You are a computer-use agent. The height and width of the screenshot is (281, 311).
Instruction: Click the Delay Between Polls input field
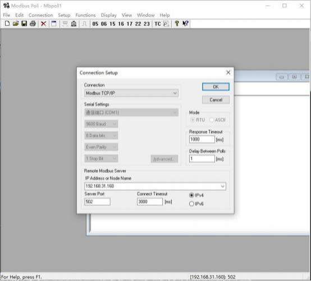pos(202,159)
